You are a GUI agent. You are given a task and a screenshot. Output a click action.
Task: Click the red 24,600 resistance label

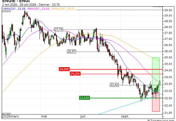pyautogui.click(x=64, y=69)
